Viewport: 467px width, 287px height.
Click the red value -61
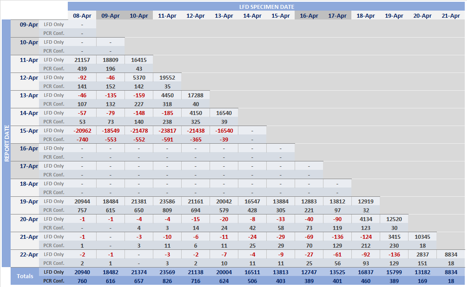pyautogui.click(x=338, y=255)
